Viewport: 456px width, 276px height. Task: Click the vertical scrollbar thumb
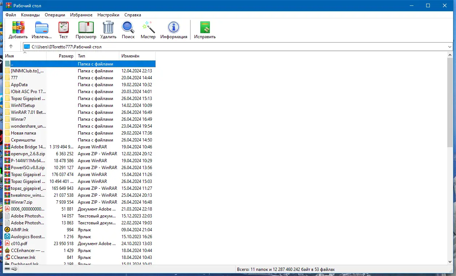pyautogui.click(x=450, y=103)
